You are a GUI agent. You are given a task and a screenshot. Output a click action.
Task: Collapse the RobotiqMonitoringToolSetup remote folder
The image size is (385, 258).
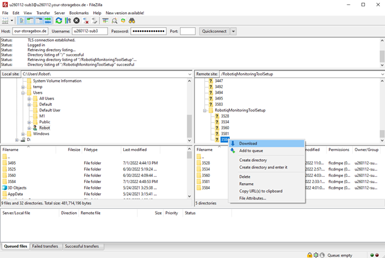[205, 110]
